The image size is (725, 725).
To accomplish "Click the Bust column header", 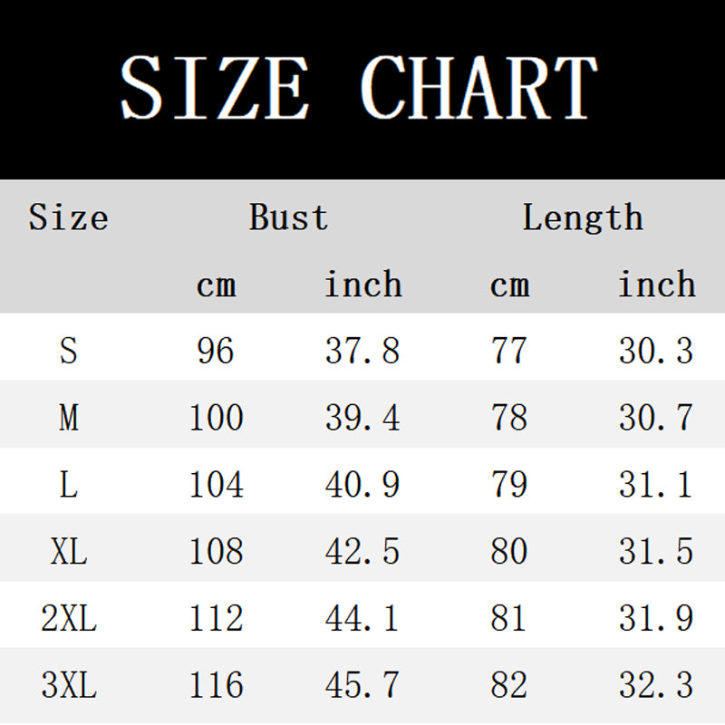I will [288, 218].
